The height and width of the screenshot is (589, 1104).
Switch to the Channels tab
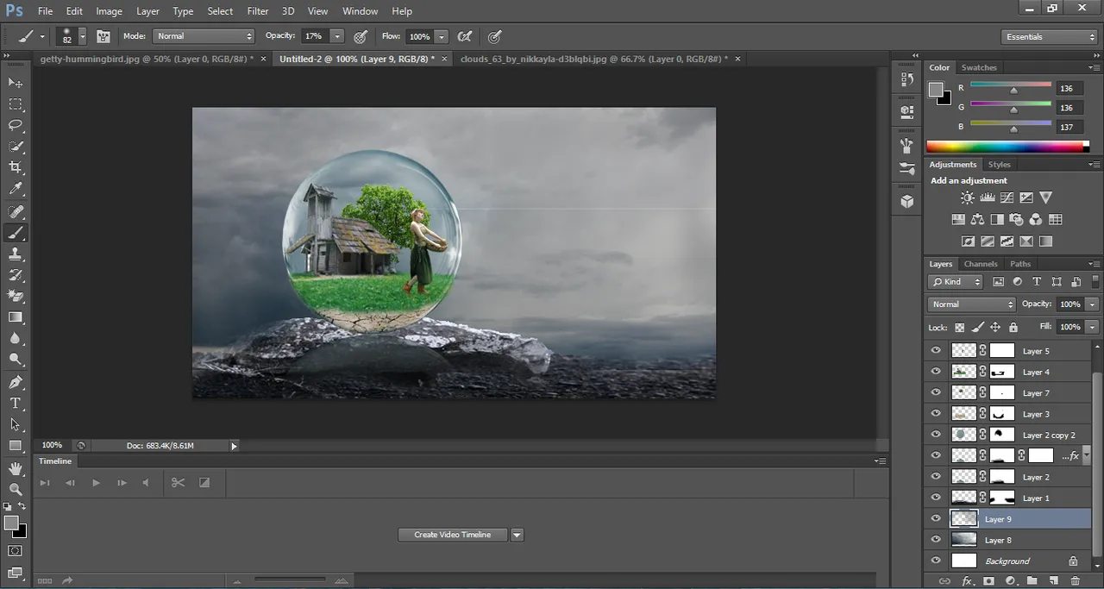(x=981, y=264)
